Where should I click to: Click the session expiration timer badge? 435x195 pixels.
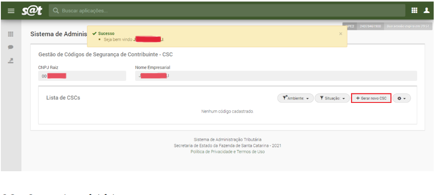408,26
